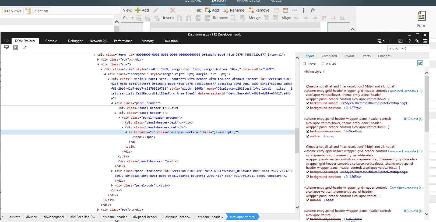Open the F12 tools help question mark
The width and height of the screenshot is (436, 222).
click(x=409, y=41)
